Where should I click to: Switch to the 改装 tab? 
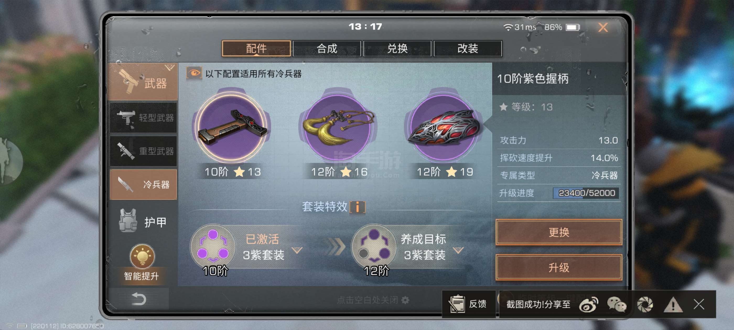468,49
